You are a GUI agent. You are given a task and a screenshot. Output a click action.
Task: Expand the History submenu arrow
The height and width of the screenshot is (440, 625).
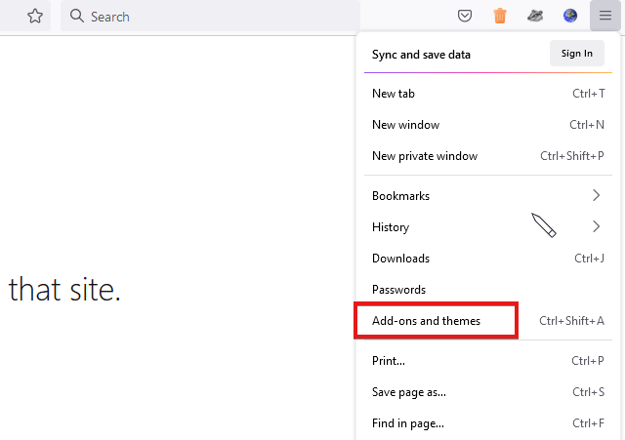pos(596,226)
